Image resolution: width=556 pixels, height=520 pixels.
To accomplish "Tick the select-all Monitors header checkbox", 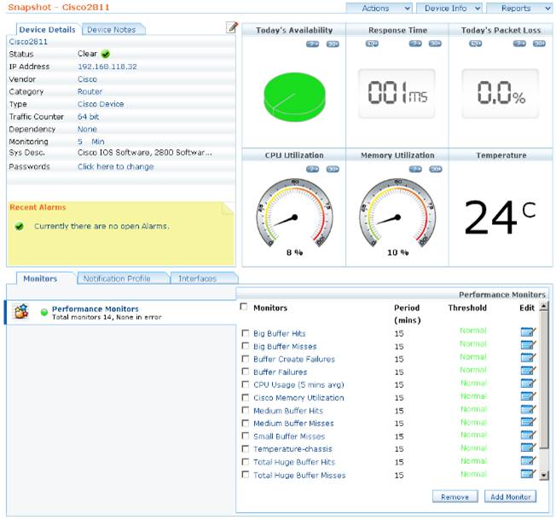I will click(244, 307).
